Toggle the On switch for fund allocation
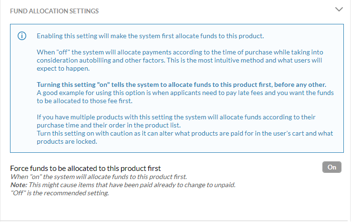This screenshot has width=351, height=222. 332,167
